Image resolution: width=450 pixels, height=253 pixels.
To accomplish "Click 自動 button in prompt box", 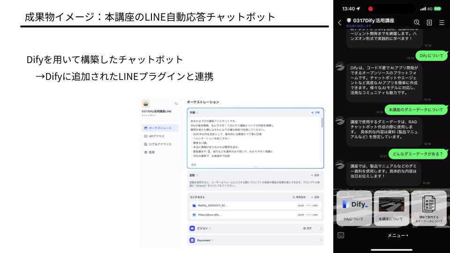I will pos(315,112).
